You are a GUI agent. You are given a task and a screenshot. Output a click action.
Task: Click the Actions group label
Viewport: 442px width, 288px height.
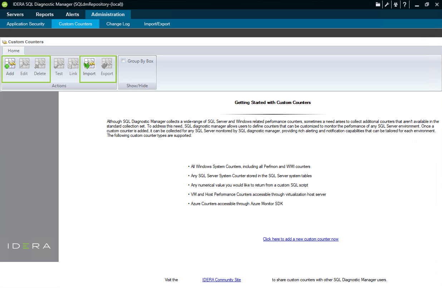point(59,86)
